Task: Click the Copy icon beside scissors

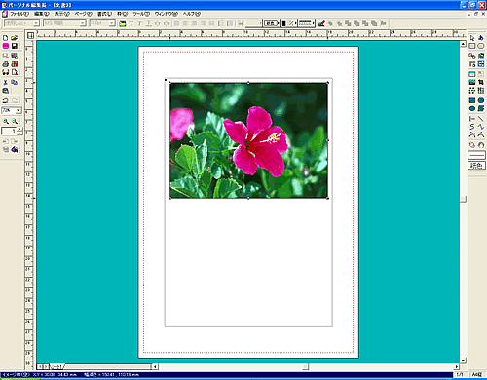Action: coord(15,82)
